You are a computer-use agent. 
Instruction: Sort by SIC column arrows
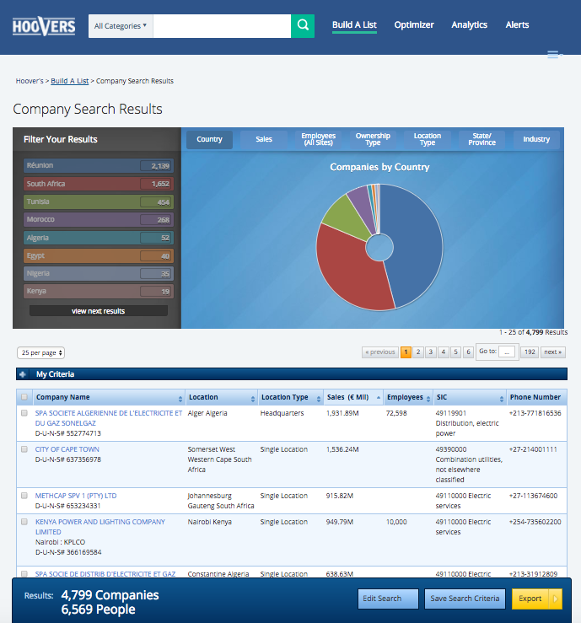[502, 399]
